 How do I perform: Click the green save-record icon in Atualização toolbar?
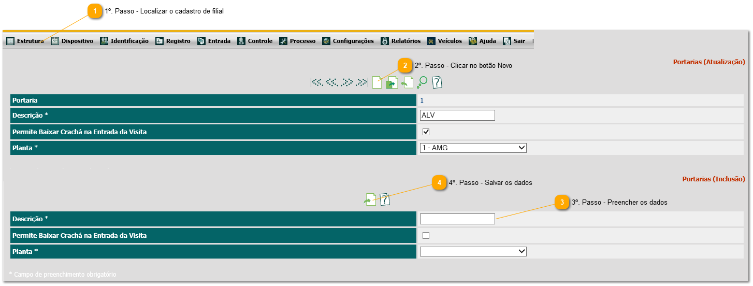(x=392, y=82)
